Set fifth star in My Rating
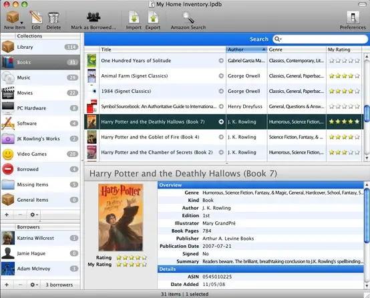The image size is (370, 298). point(144,265)
